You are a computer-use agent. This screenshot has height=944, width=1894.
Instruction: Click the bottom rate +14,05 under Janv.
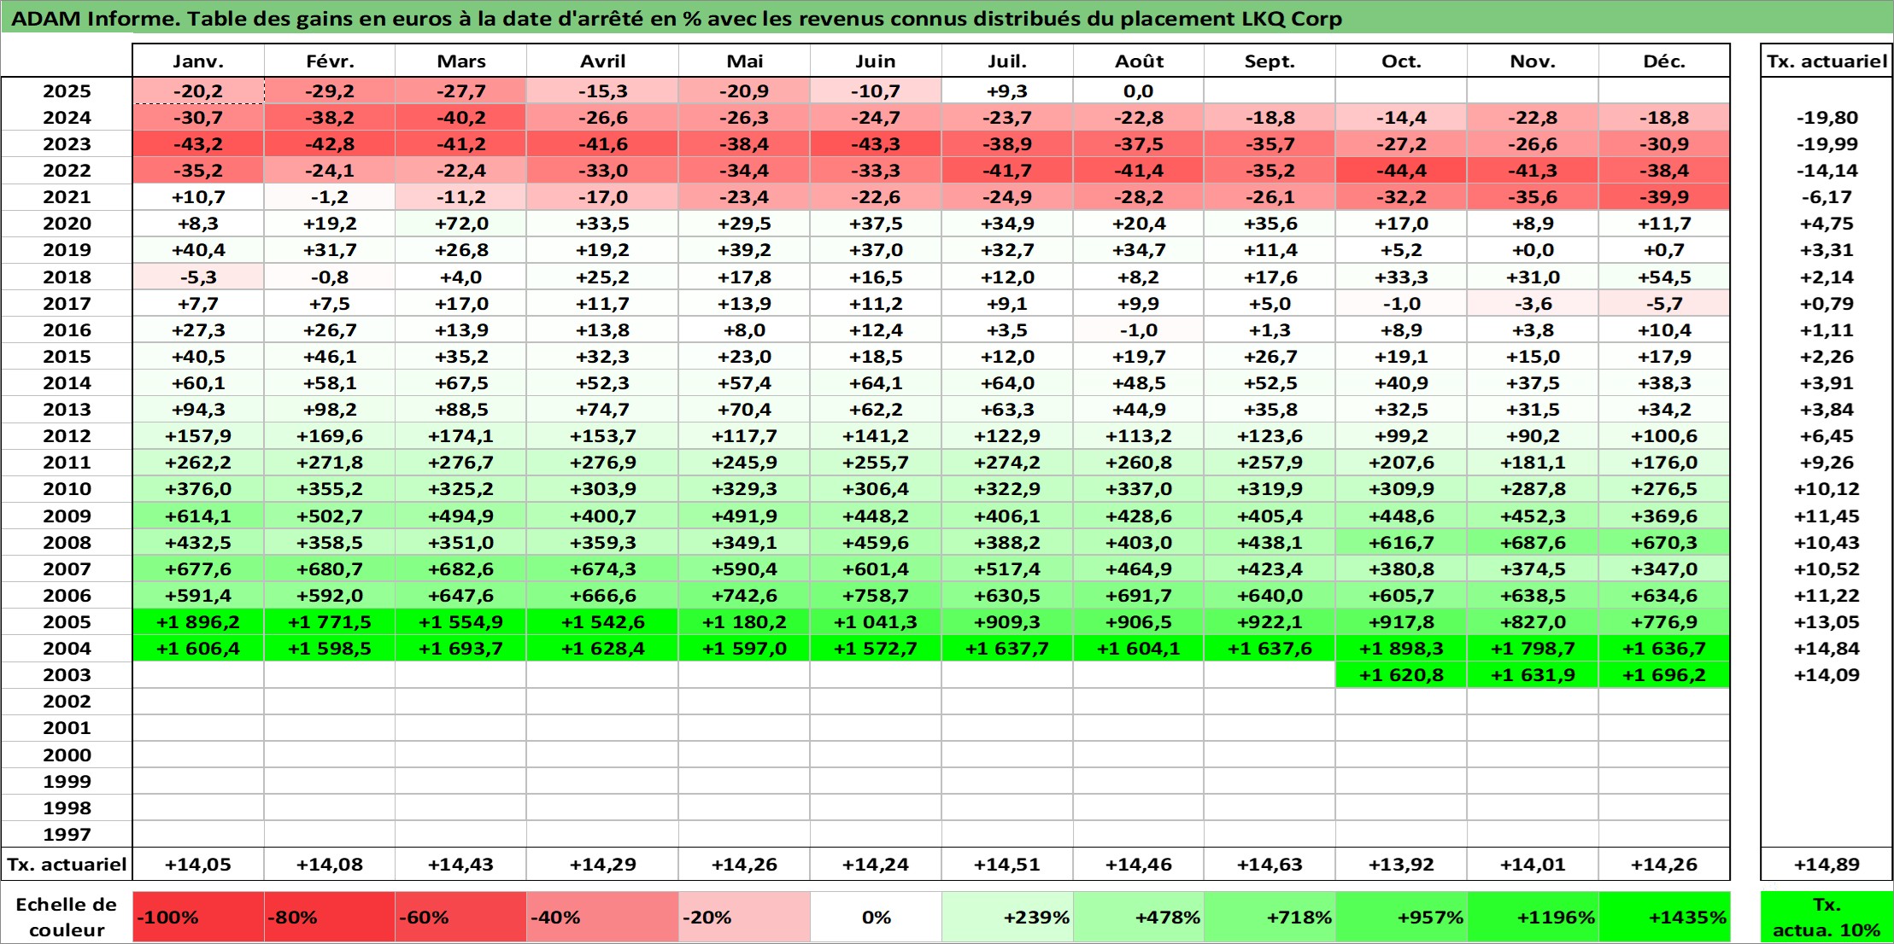point(198,865)
